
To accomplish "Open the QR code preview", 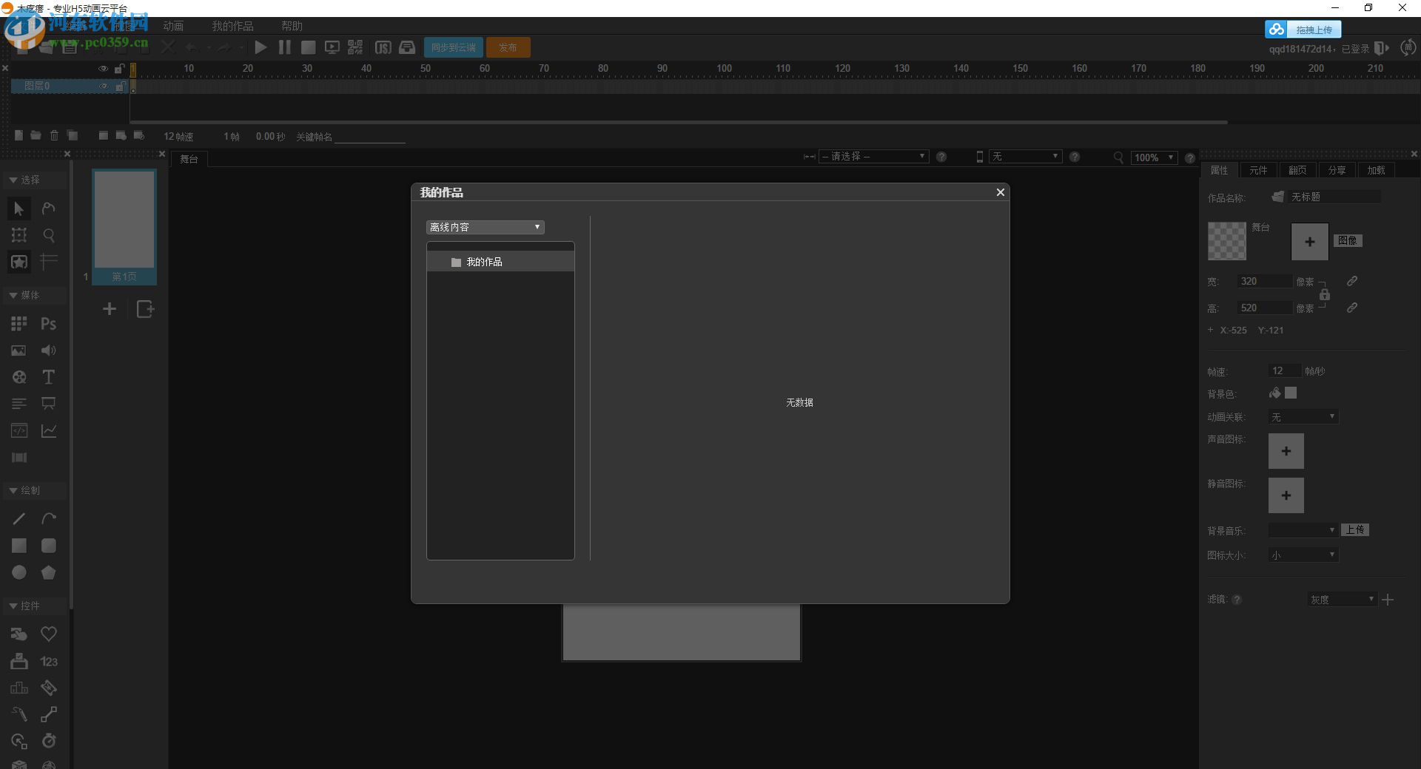I will tap(355, 47).
